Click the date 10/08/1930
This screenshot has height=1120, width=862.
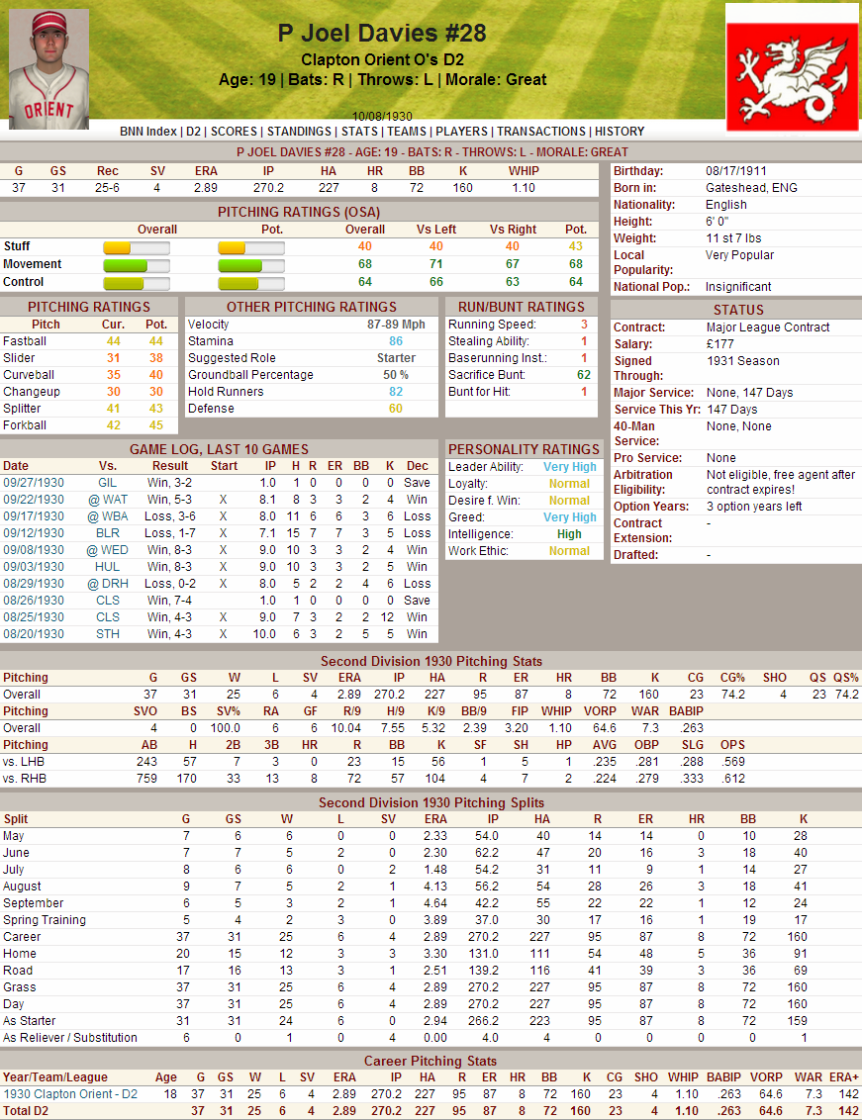point(382,117)
